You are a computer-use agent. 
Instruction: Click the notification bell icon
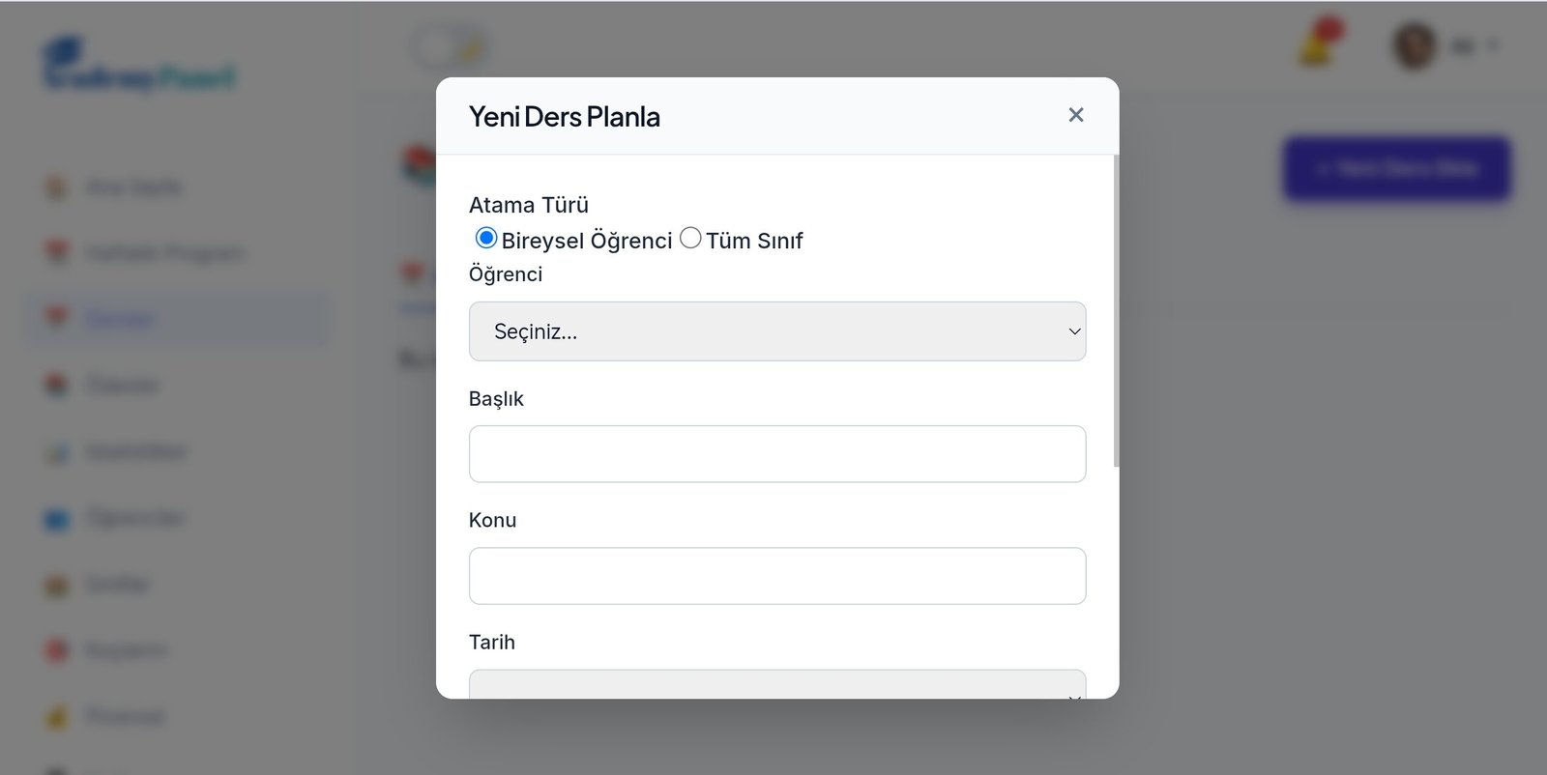point(1317,45)
